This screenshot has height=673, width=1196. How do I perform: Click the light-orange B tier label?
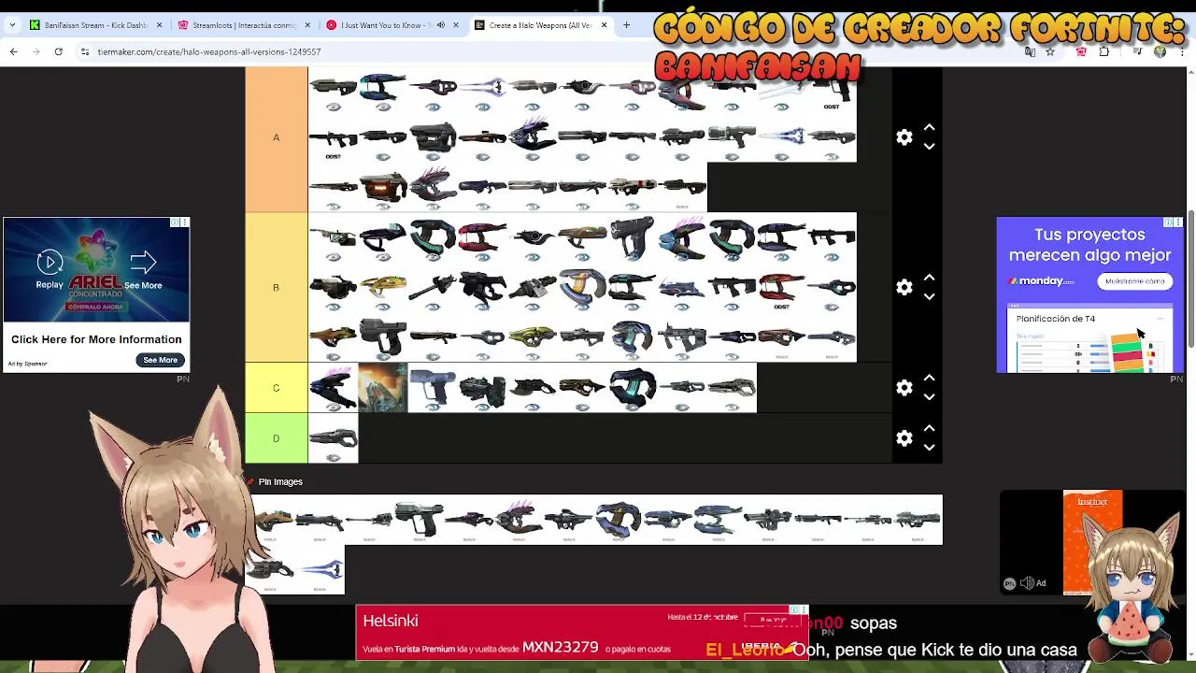point(277,287)
